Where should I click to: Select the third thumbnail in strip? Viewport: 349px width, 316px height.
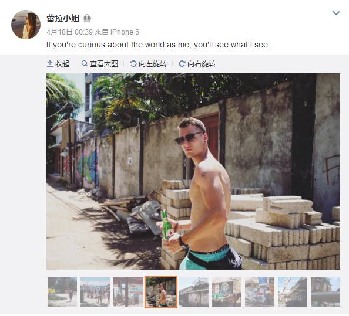(128, 292)
